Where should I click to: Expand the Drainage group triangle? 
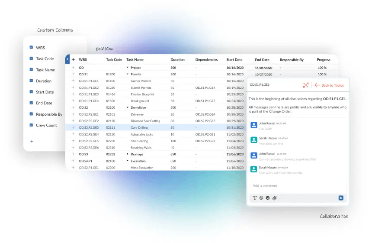tap(128, 154)
